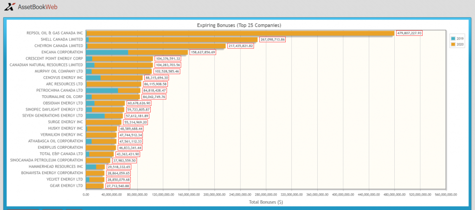Select the CENOVUS ENERGY INC label
Image resolution: width=475 pixels, height=210 pixels.
click(x=63, y=78)
